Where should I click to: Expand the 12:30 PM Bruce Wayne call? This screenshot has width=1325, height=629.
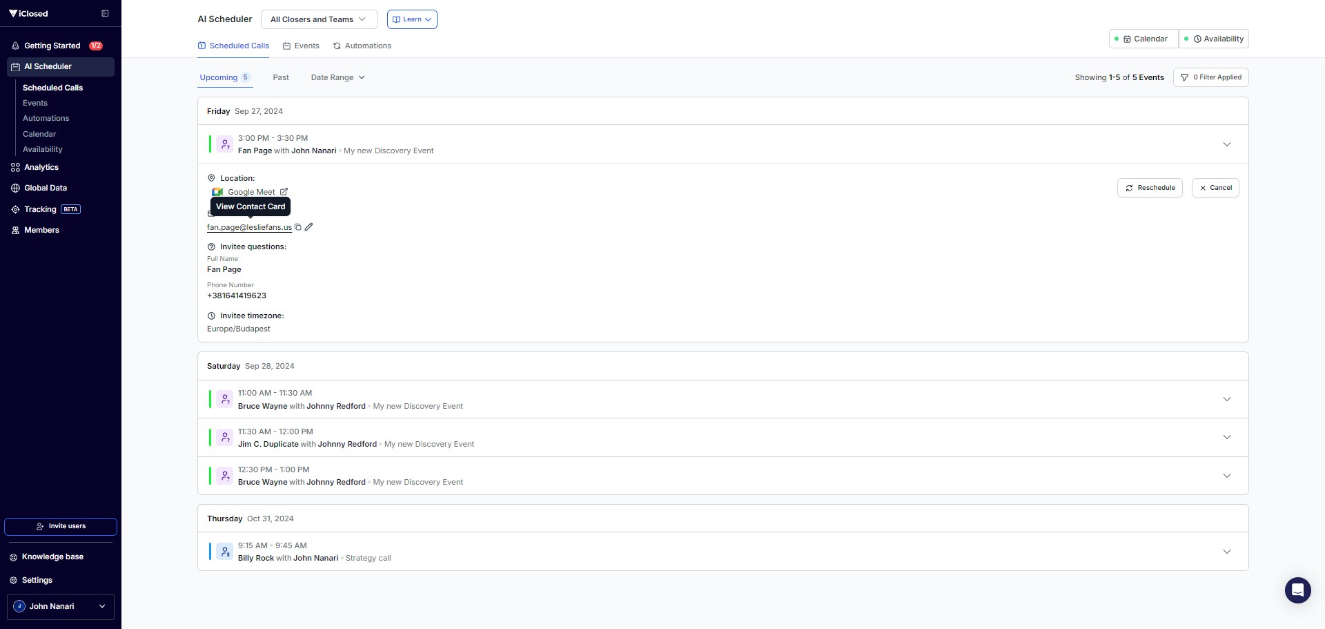pyautogui.click(x=1227, y=476)
